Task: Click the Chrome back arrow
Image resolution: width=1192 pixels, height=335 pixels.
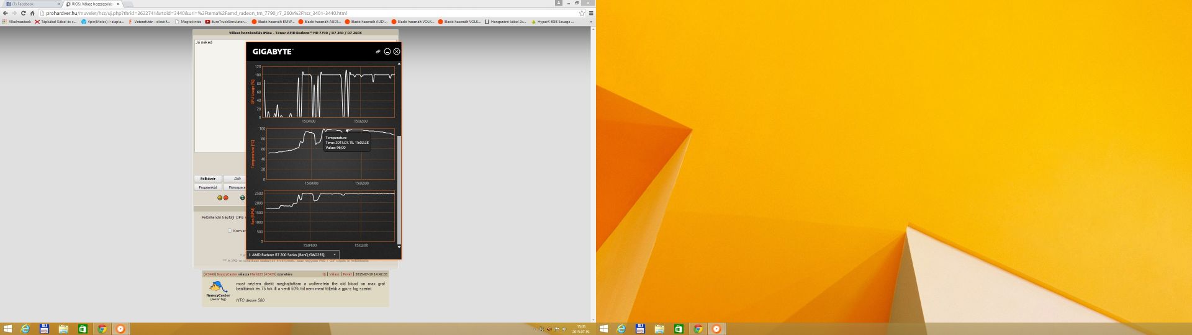Action: point(5,13)
